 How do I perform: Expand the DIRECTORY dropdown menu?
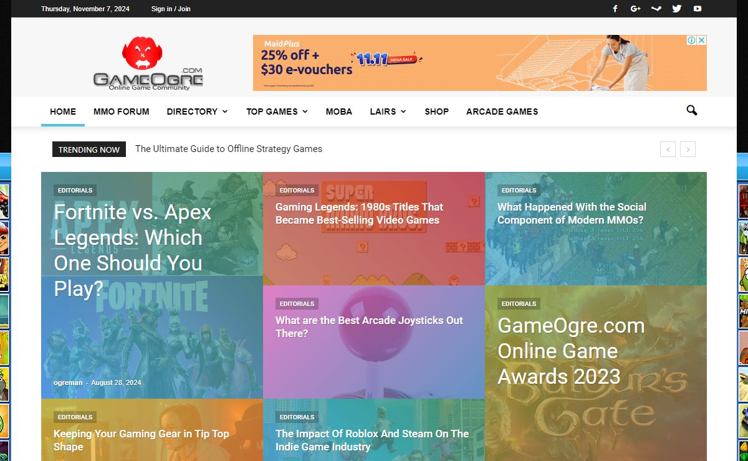point(197,112)
